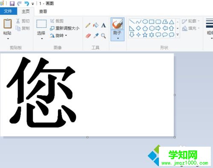
Task: Choose the Diamond shape
Action: click(138, 28)
